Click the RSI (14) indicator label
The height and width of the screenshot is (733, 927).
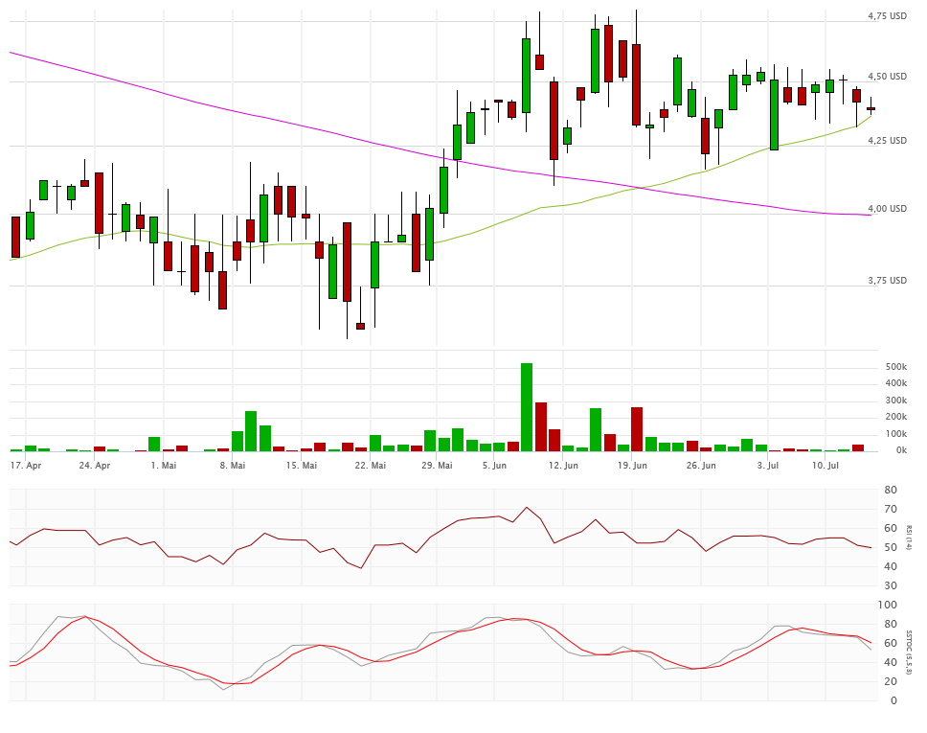(909, 538)
